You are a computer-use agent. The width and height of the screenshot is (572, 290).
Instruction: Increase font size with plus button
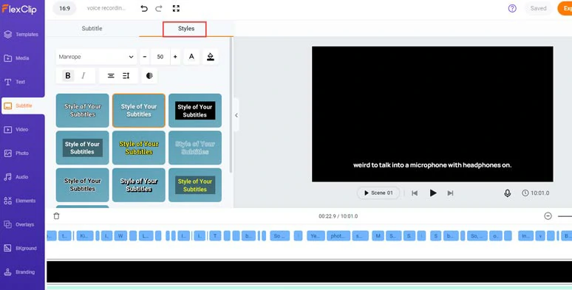click(x=175, y=57)
